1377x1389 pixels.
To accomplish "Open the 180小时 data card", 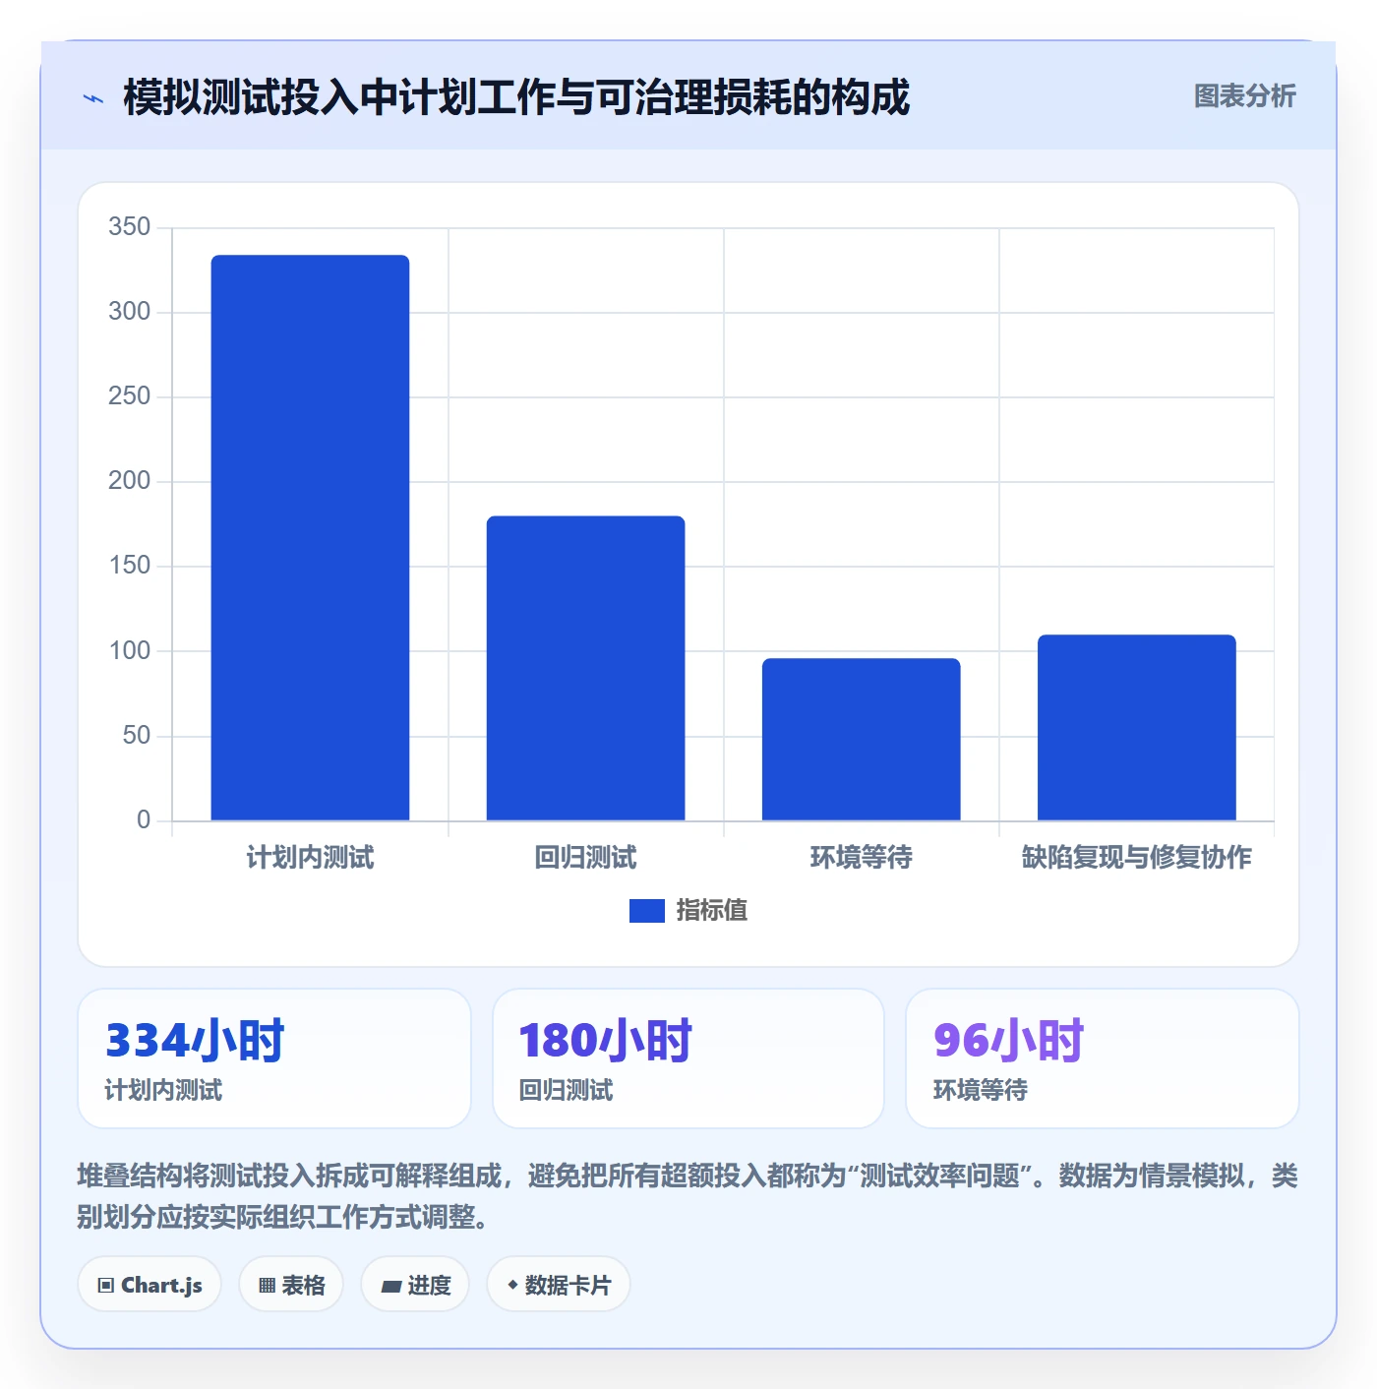I will tap(688, 1058).
